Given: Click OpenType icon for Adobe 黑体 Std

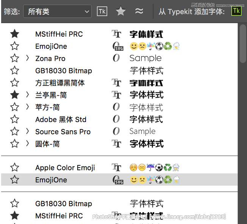Looking at the screenshot, I should point(116,119).
